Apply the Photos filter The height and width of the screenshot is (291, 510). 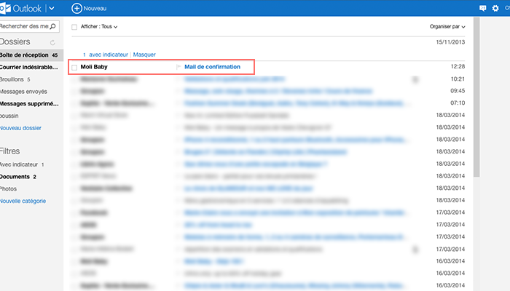(x=8, y=188)
